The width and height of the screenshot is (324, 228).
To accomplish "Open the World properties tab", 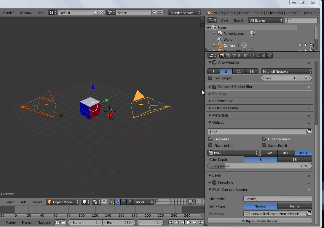I will pos(240,55).
